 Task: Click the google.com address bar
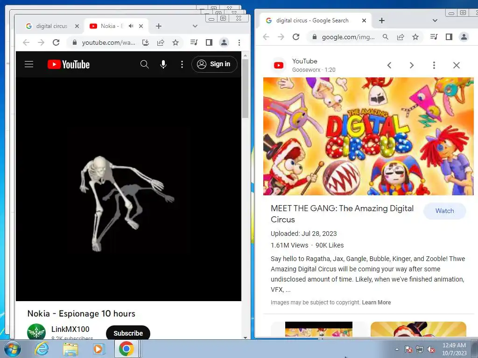(348, 37)
